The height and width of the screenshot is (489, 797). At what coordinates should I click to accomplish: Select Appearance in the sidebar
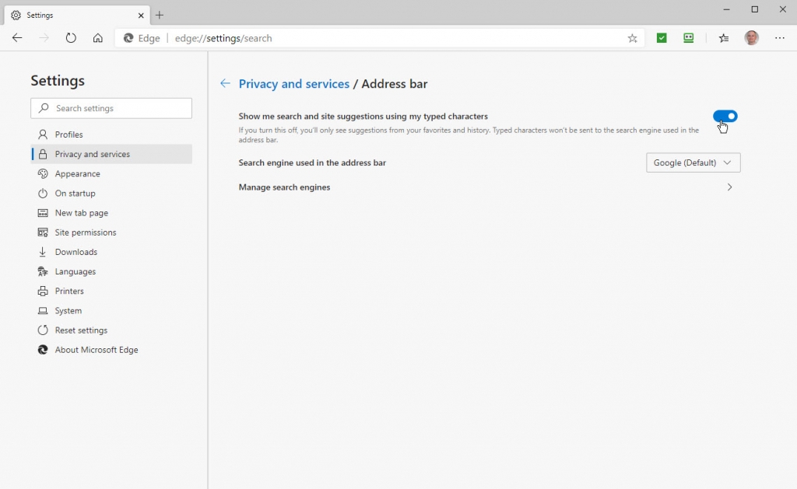click(x=79, y=173)
